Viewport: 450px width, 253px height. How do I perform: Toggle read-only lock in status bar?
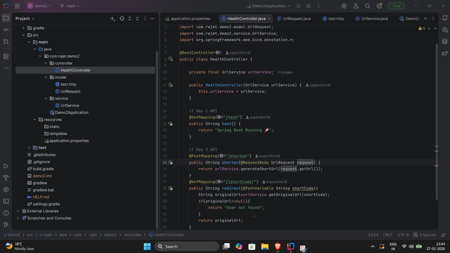point(443,235)
